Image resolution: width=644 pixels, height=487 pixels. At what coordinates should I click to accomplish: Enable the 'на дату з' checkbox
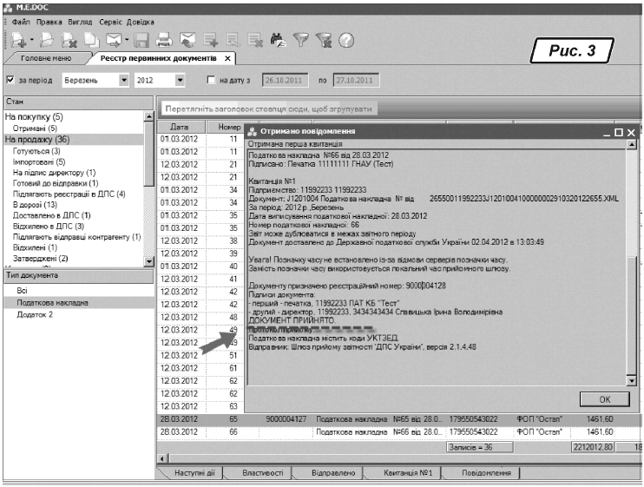tap(211, 81)
